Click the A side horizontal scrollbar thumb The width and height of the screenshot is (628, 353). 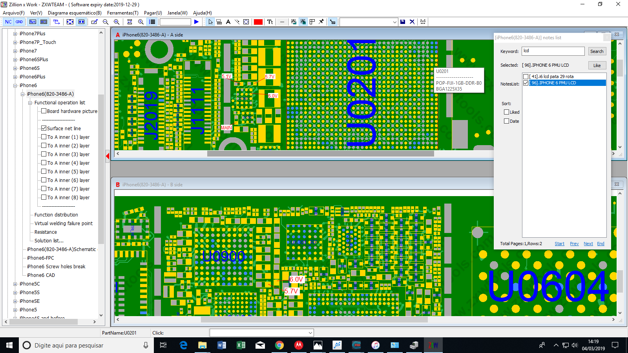click(x=320, y=154)
